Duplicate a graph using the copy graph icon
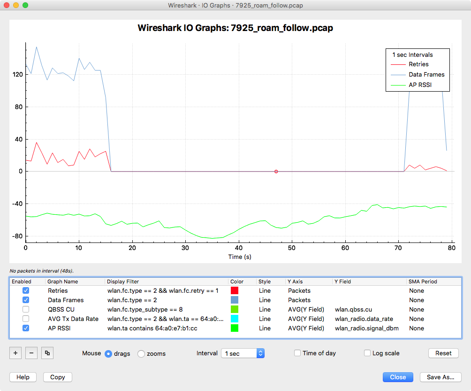The width and height of the screenshot is (471, 391). [47, 353]
